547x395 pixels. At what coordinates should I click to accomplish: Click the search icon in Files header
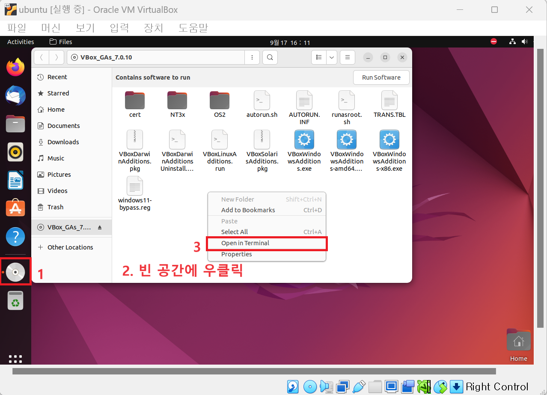(270, 57)
